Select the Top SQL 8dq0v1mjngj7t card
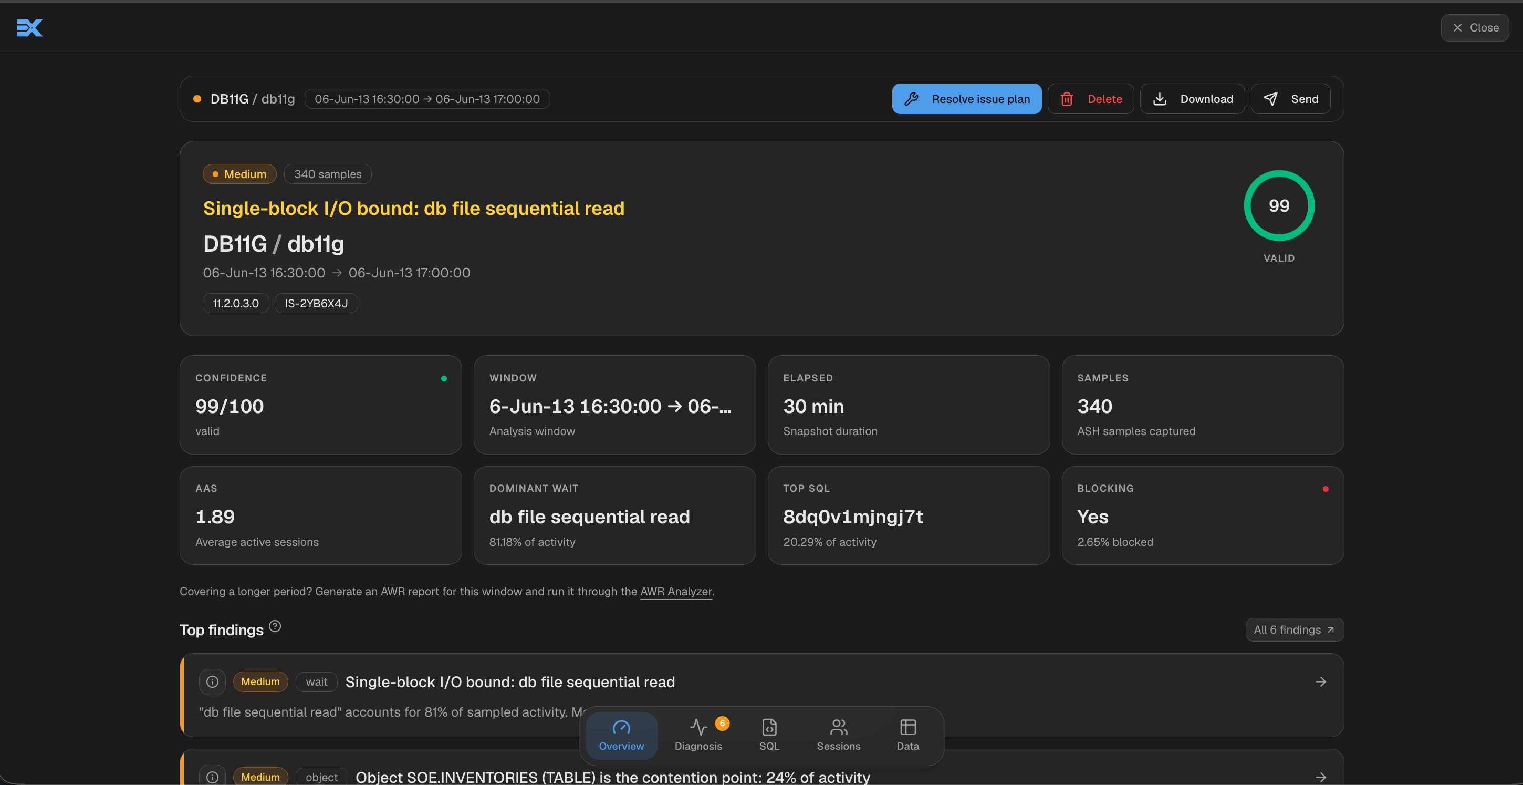Image resolution: width=1523 pixels, height=785 pixels. (908, 514)
